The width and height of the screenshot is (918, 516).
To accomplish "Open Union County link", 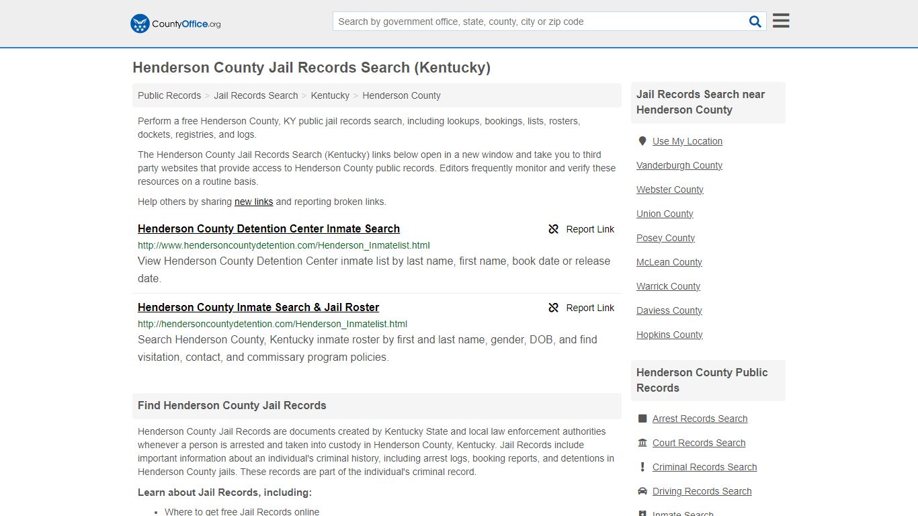I will (665, 214).
